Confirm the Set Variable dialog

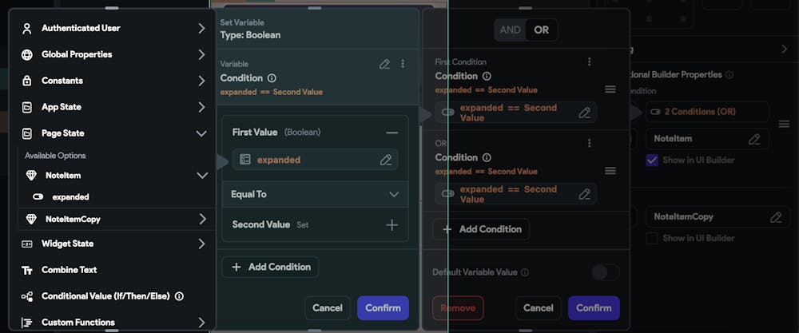tap(383, 308)
